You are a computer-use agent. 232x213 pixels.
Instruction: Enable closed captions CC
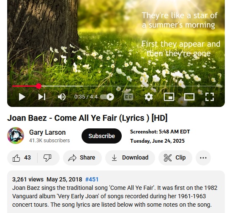point(128,97)
